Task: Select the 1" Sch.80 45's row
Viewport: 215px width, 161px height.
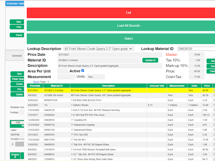Action: [121, 140]
